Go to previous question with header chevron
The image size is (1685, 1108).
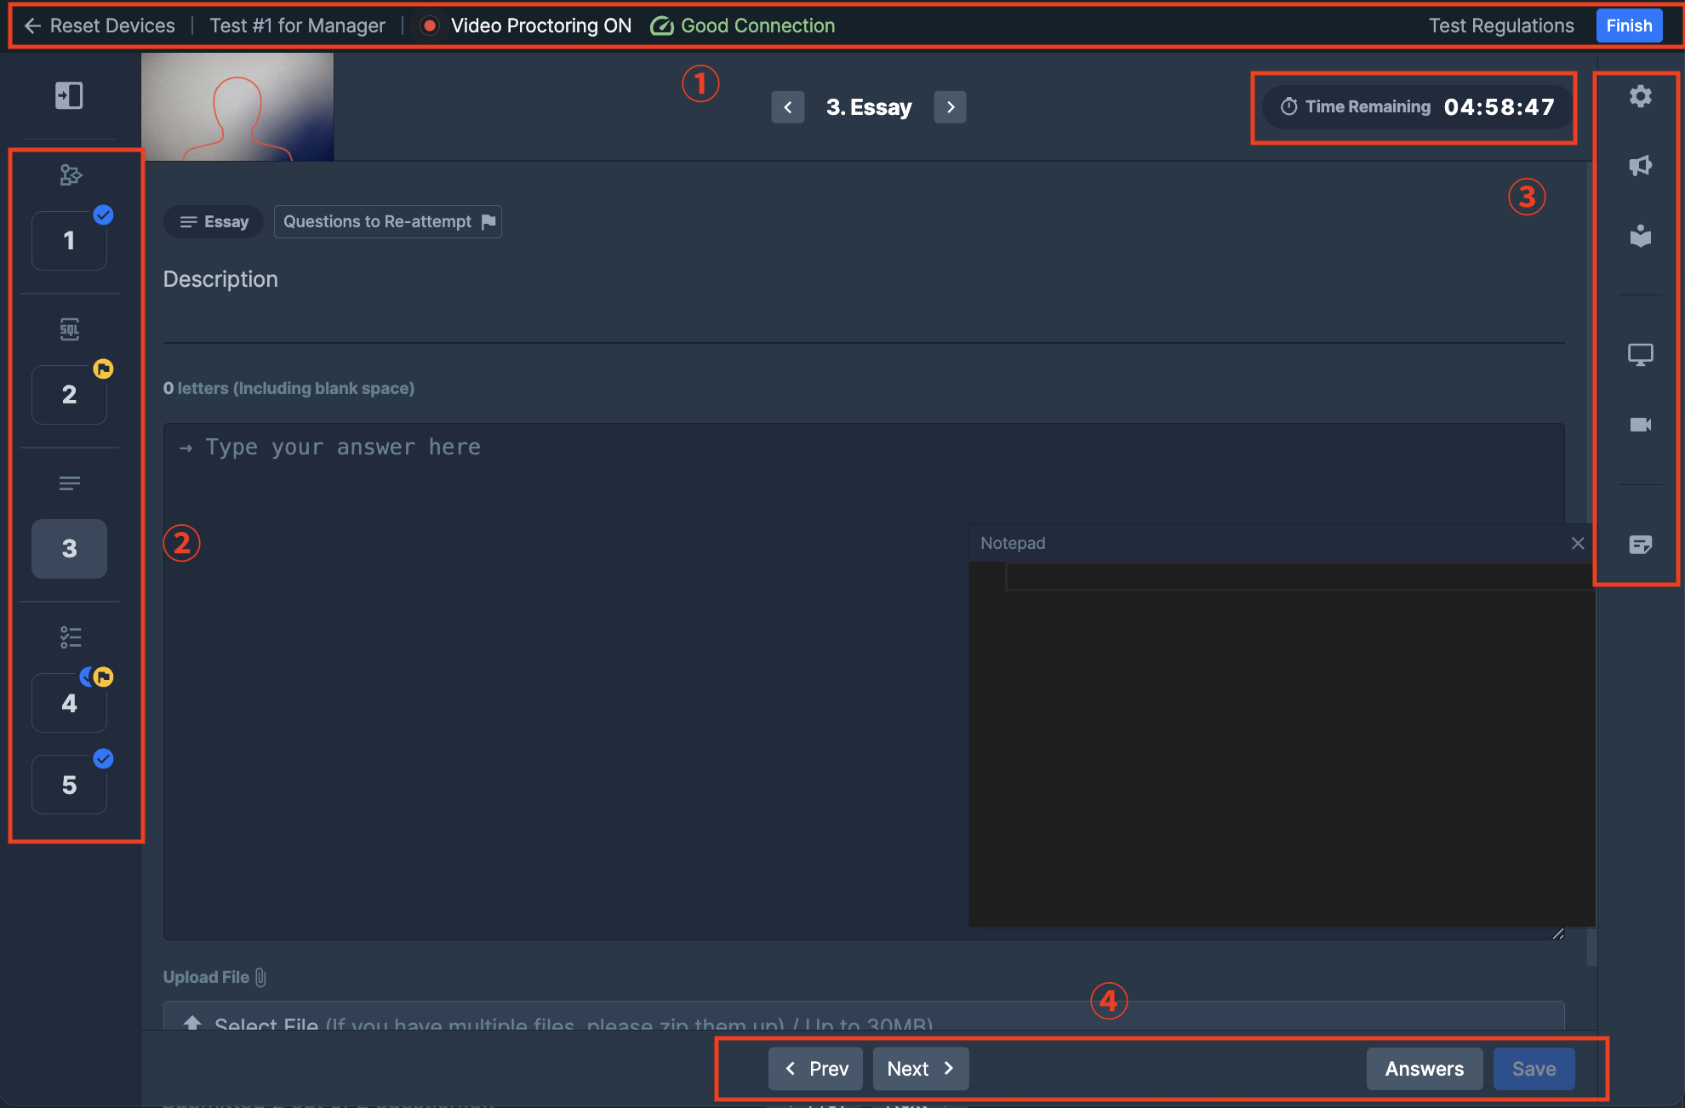pyautogui.click(x=788, y=107)
